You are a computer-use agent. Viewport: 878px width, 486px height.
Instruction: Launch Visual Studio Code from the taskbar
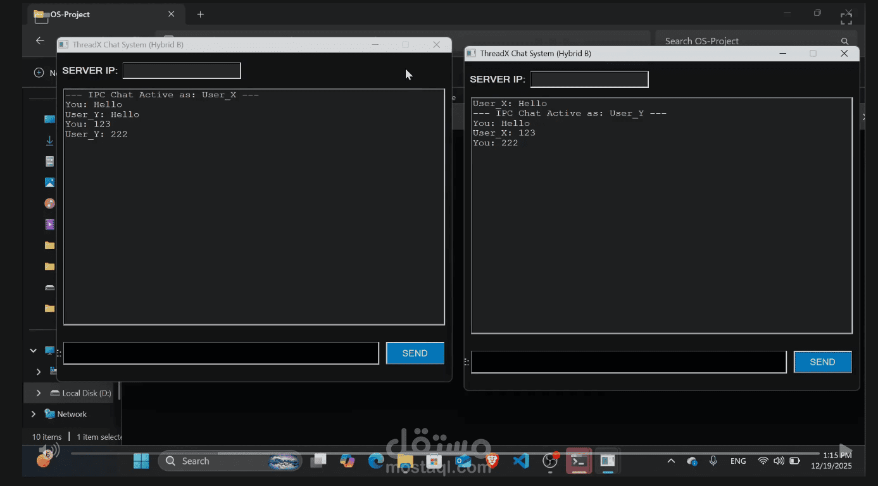coord(521,461)
